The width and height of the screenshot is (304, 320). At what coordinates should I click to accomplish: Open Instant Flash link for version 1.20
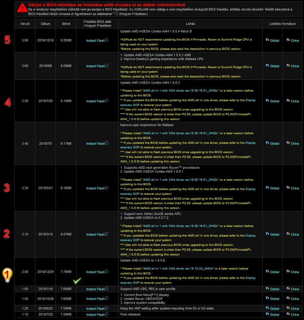click(95, 308)
